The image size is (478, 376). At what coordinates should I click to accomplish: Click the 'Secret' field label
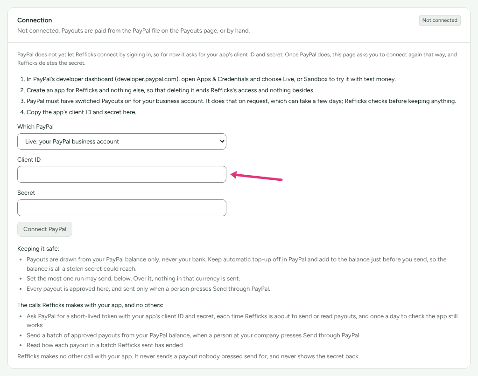click(x=26, y=193)
